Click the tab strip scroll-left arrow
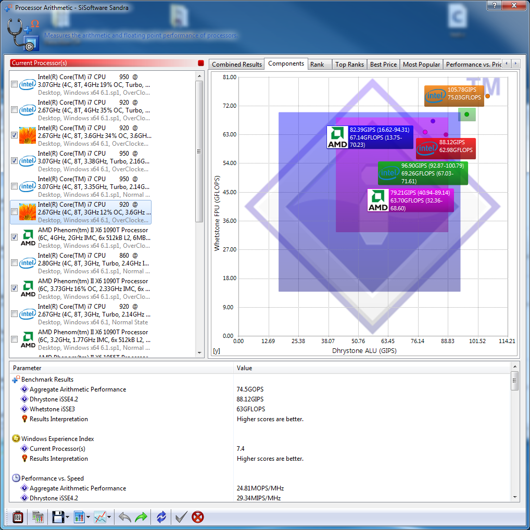The image size is (530, 530). click(507, 64)
